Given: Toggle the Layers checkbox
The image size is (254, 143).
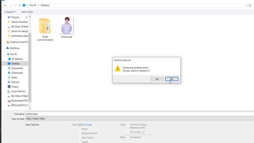Looking at the screenshot, I should (x=80, y=142).
